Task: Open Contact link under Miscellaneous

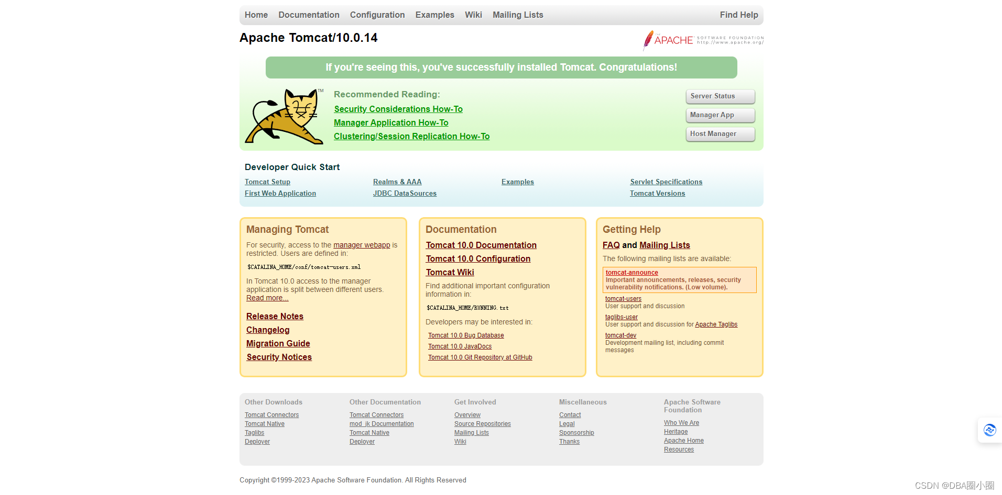Action: coord(570,415)
